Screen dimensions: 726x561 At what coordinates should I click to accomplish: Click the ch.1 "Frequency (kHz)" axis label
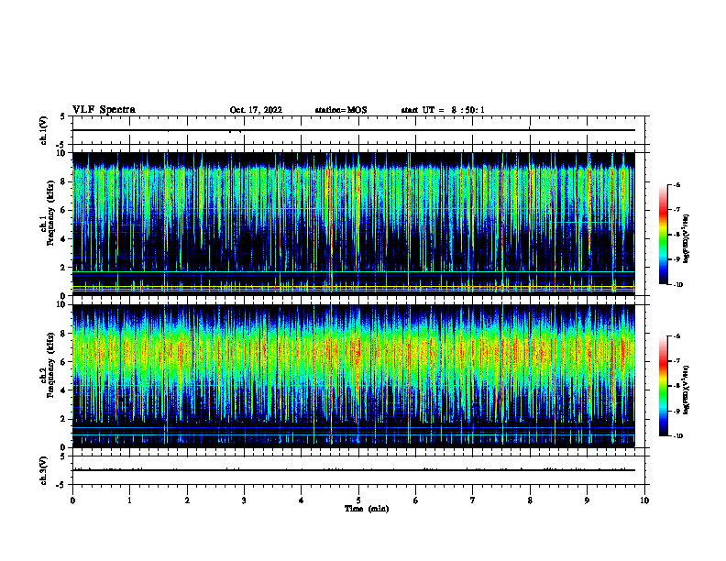pos(51,213)
